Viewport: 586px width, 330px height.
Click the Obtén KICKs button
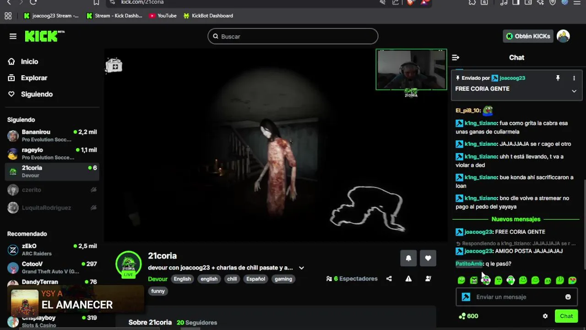click(x=528, y=36)
